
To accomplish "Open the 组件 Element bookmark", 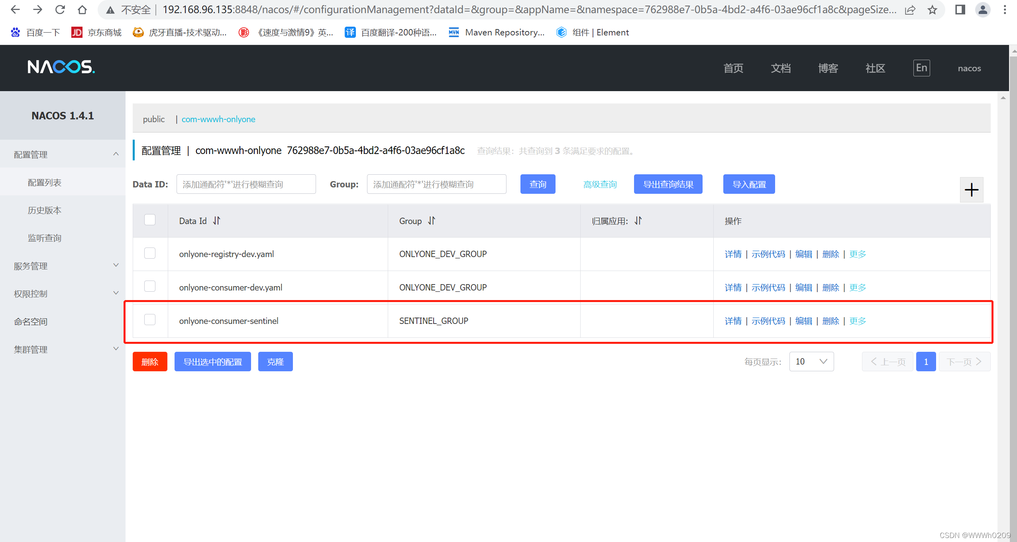I will [x=593, y=32].
